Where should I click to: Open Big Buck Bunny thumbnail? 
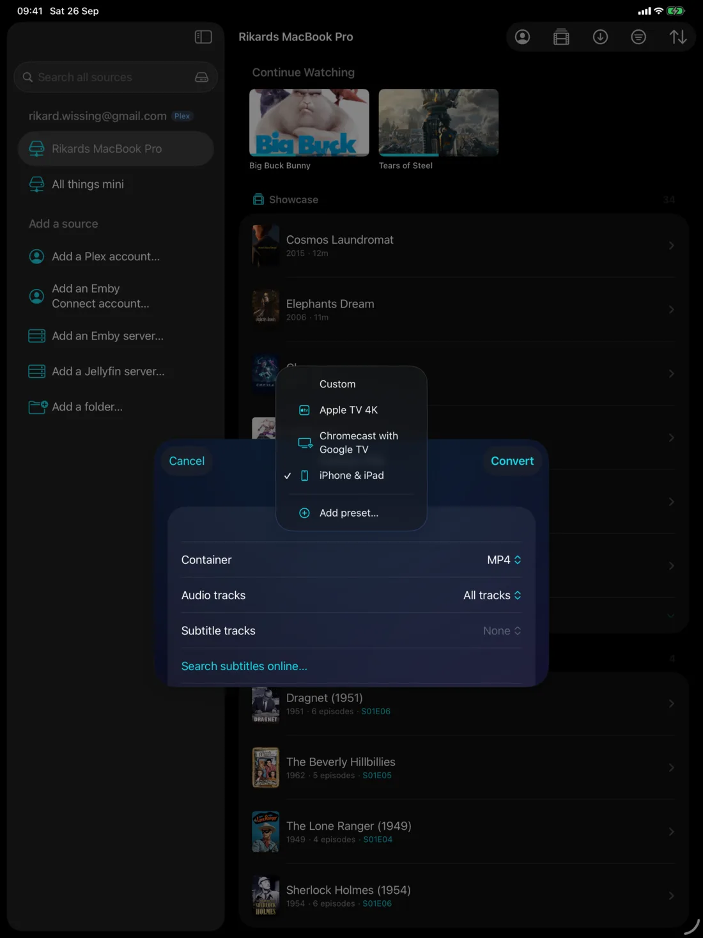309,123
